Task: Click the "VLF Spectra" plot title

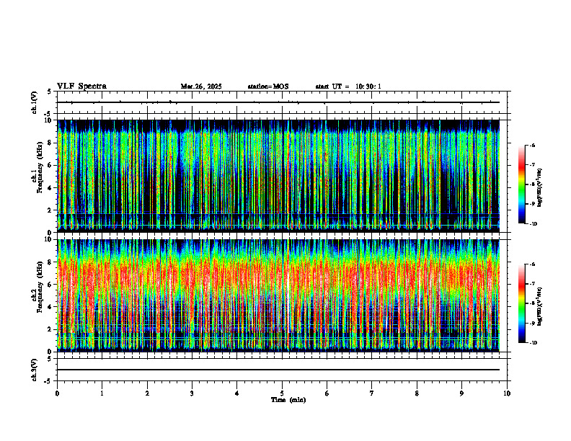Action: point(81,86)
